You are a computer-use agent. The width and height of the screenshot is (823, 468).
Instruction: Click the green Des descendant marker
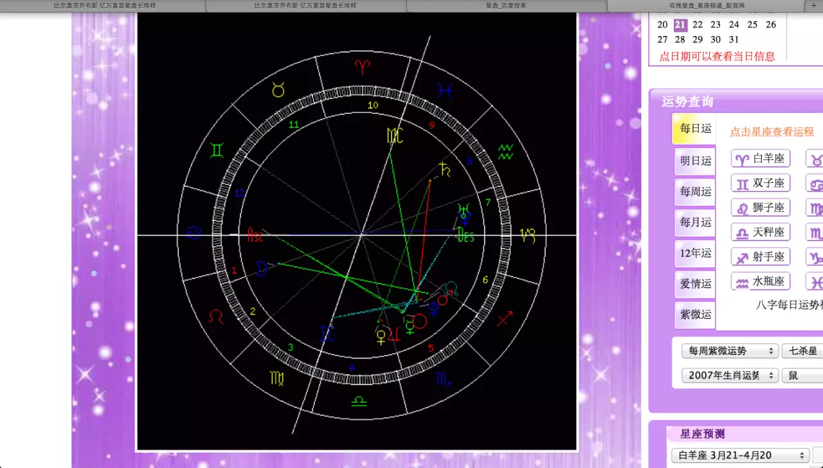pos(466,236)
